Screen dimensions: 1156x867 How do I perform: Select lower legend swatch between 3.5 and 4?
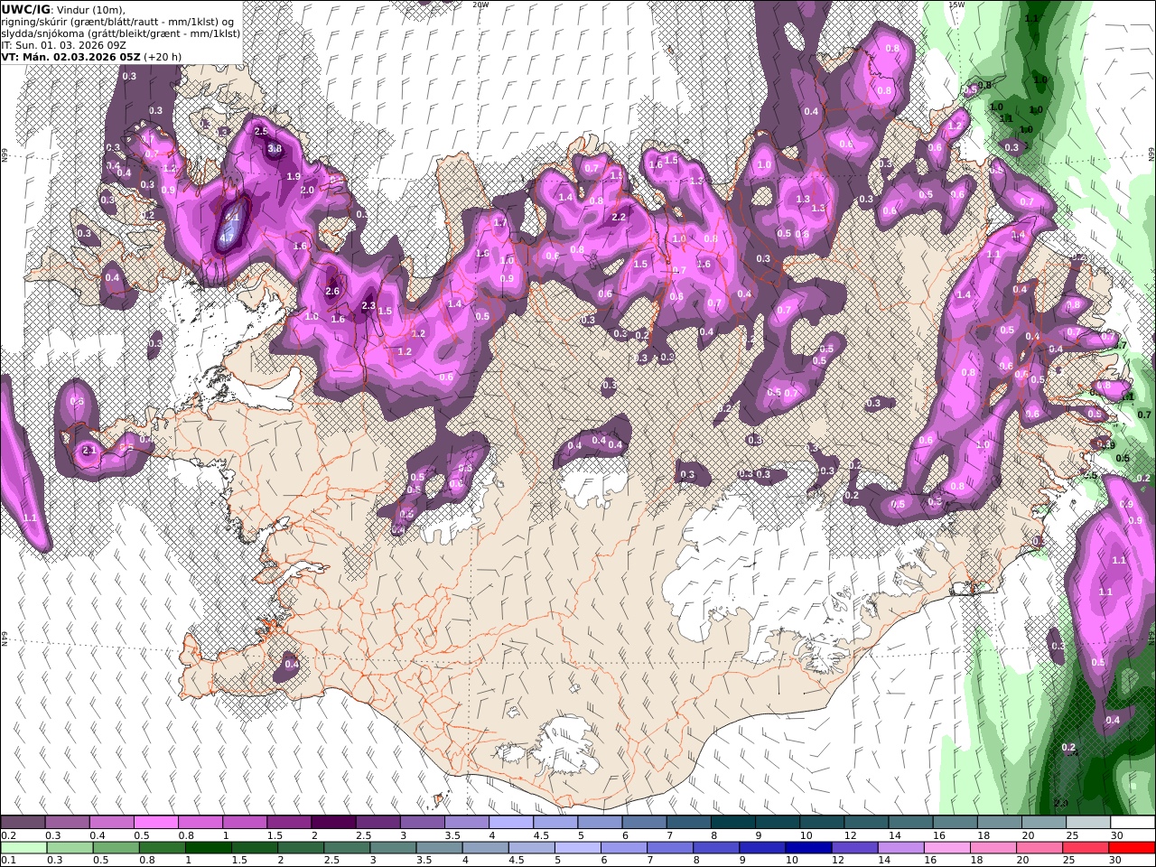(x=439, y=848)
